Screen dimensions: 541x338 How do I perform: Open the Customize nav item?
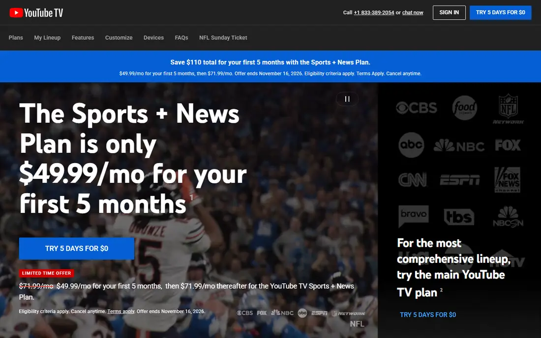point(119,37)
